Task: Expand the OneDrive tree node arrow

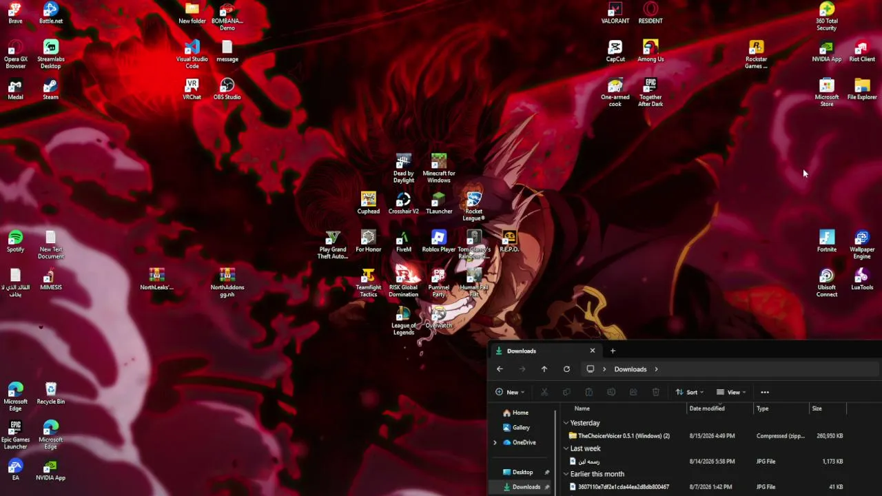Action: 495,442
